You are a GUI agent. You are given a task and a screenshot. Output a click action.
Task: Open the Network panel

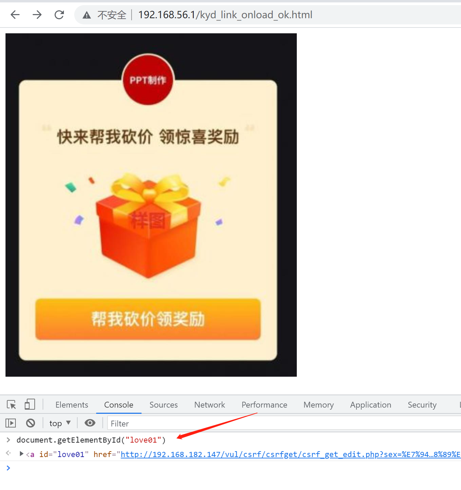(x=210, y=404)
